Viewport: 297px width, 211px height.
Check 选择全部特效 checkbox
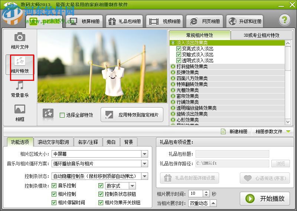tap(62, 115)
